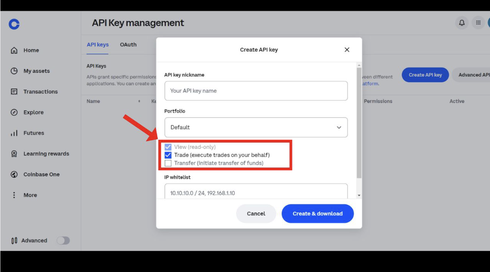Click the More three-dots icon
The height and width of the screenshot is (272, 490).
[14, 195]
